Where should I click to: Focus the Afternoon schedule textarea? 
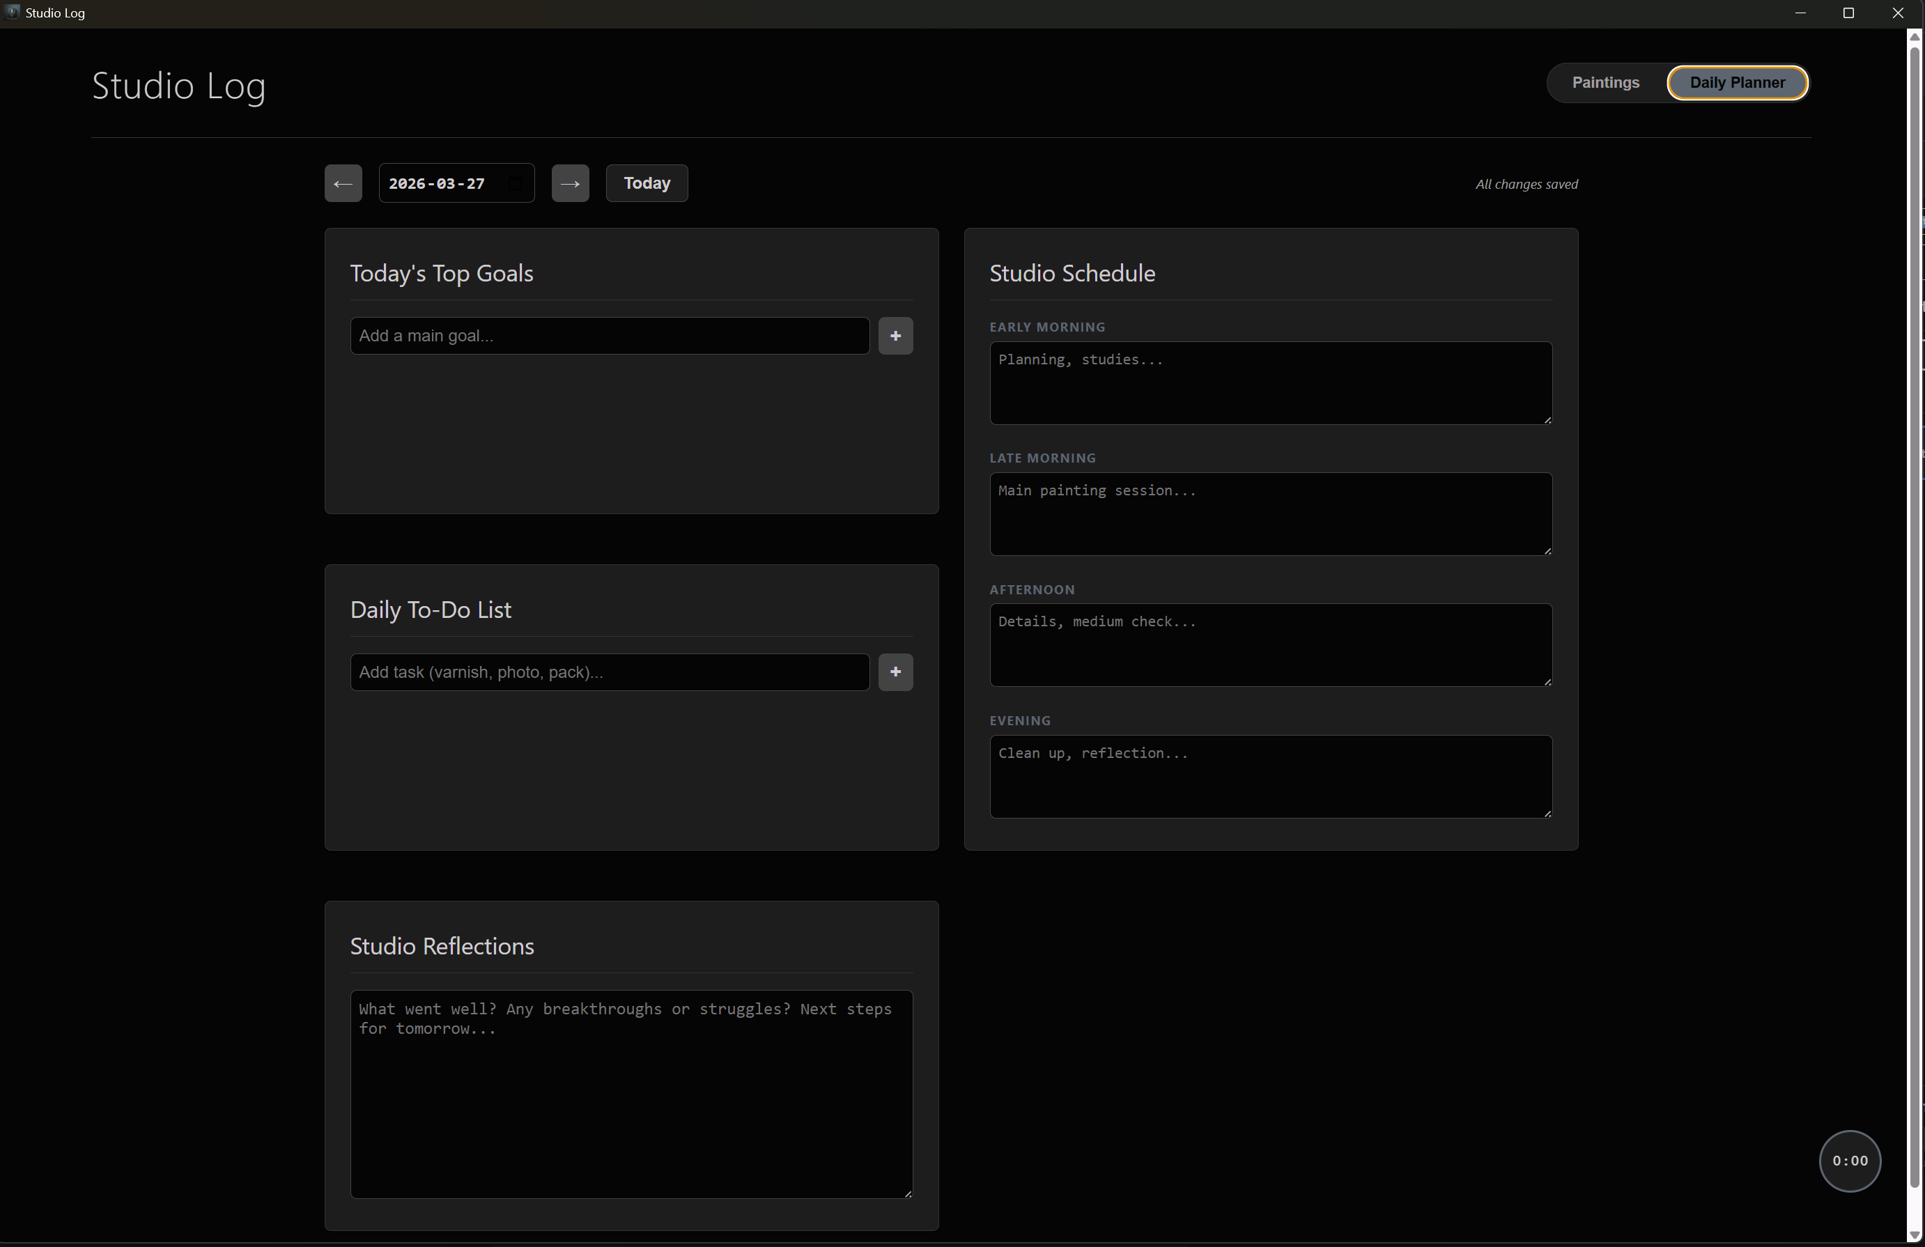pos(1271,645)
